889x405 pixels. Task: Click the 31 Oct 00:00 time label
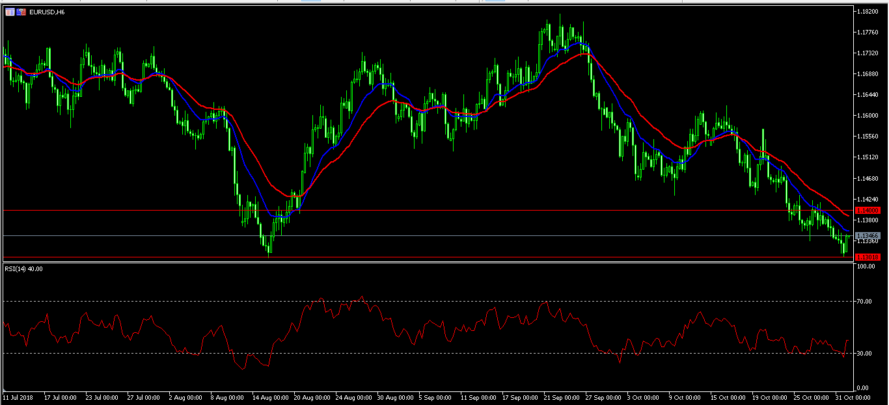tap(852, 397)
